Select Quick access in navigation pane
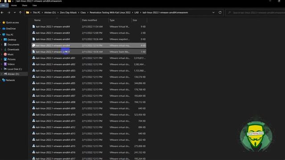The image size is (285, 160). pos(12,23)
